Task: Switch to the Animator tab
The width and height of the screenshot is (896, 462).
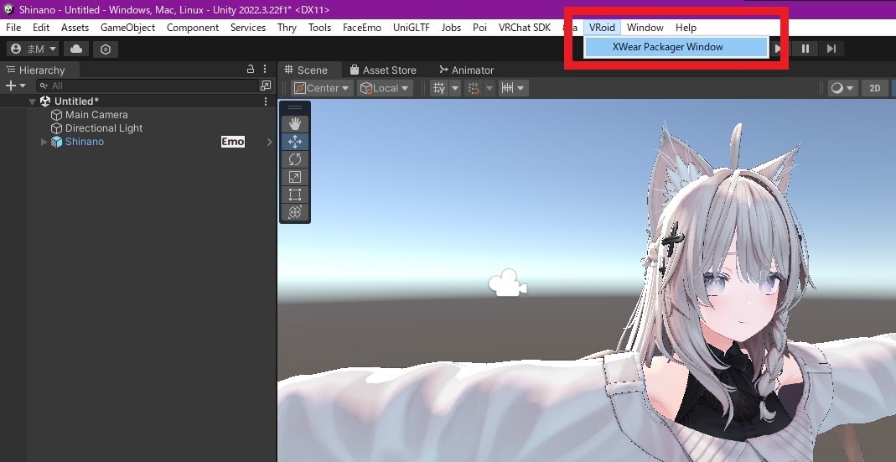Action: [466, 70]
